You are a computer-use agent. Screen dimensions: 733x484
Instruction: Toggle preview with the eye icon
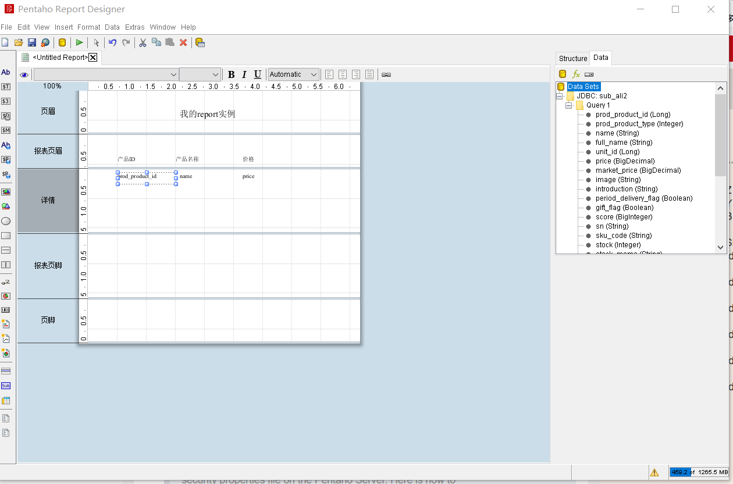click(x=24, y=74)
